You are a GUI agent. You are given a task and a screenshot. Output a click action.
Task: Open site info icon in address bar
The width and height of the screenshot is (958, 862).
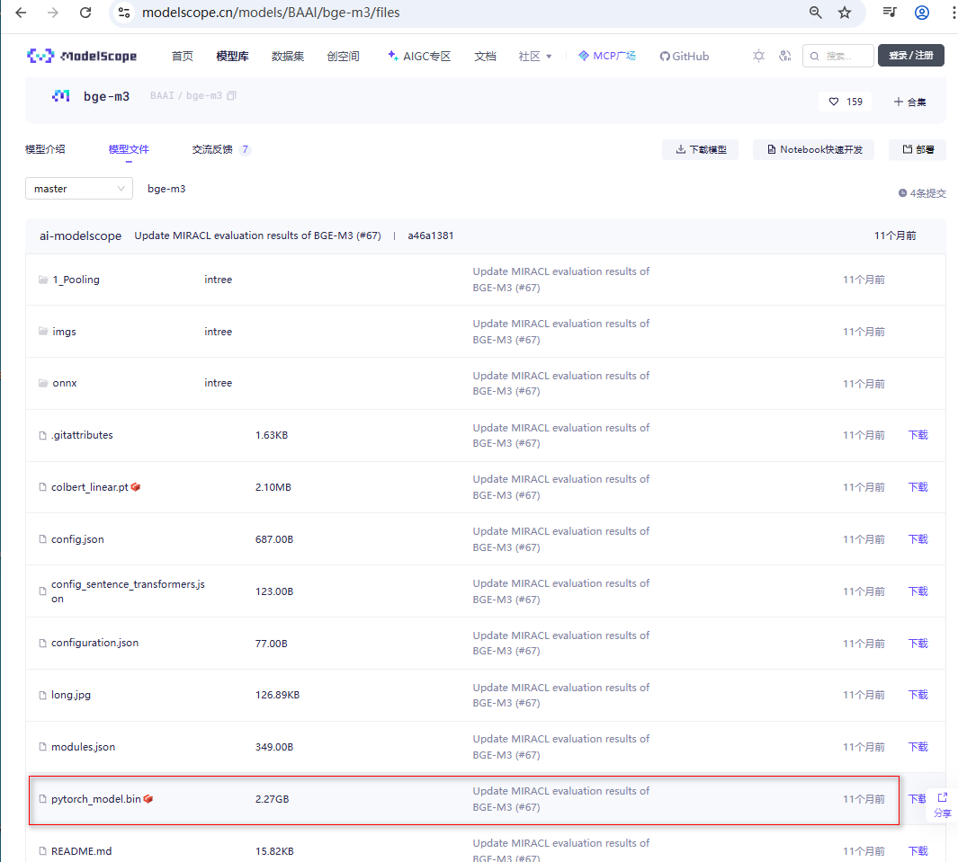point(124,13)
